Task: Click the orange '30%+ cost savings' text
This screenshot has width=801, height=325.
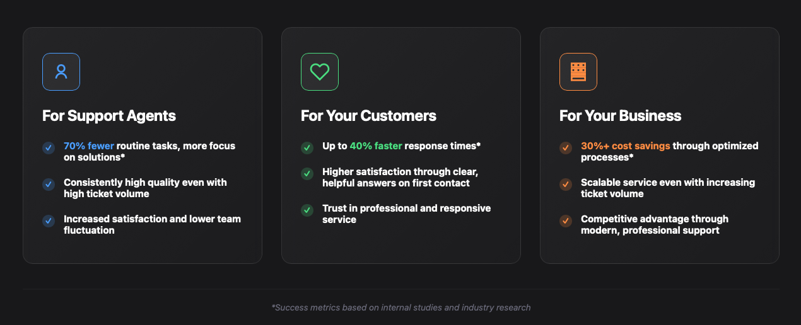Action: 625,146
